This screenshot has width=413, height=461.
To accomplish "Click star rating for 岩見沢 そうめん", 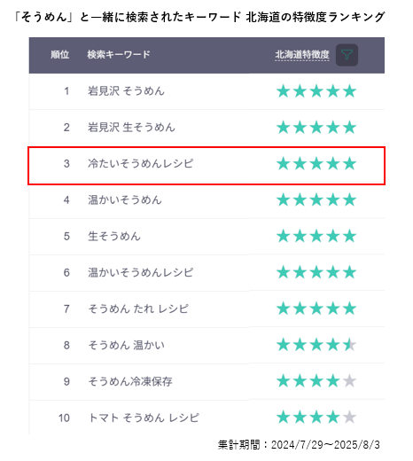I will (x=316, y=91).
